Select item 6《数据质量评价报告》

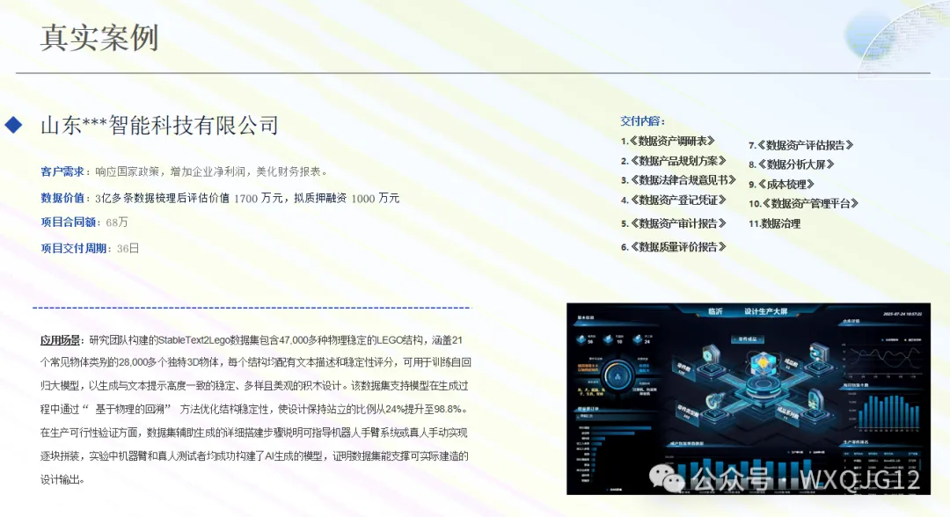673,247
